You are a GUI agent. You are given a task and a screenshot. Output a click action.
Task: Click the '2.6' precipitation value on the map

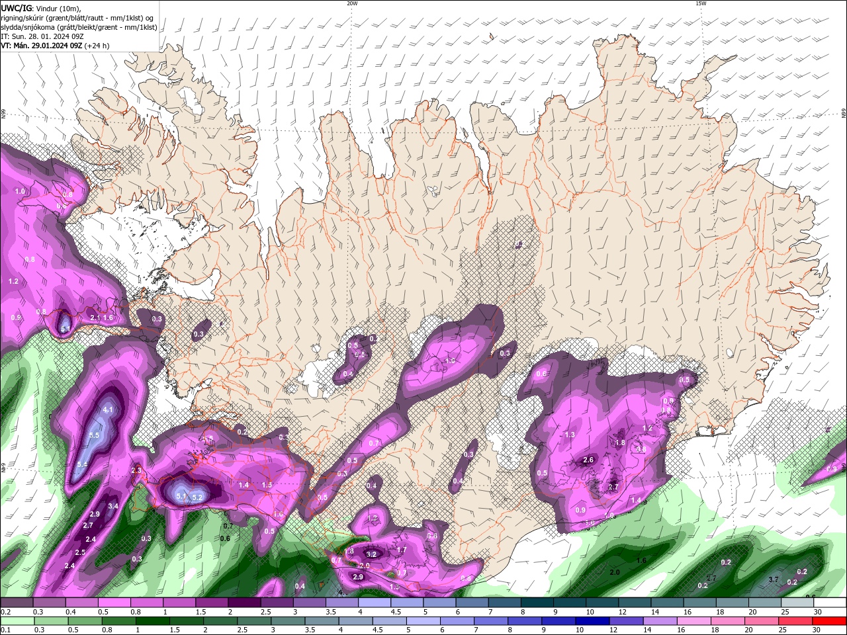588,460
